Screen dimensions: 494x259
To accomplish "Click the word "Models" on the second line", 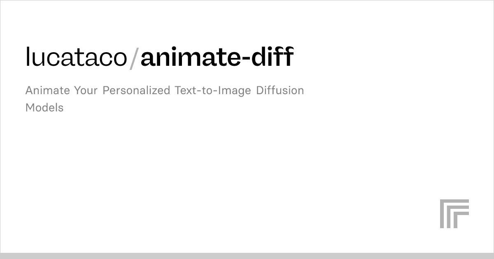I will 44,108.
